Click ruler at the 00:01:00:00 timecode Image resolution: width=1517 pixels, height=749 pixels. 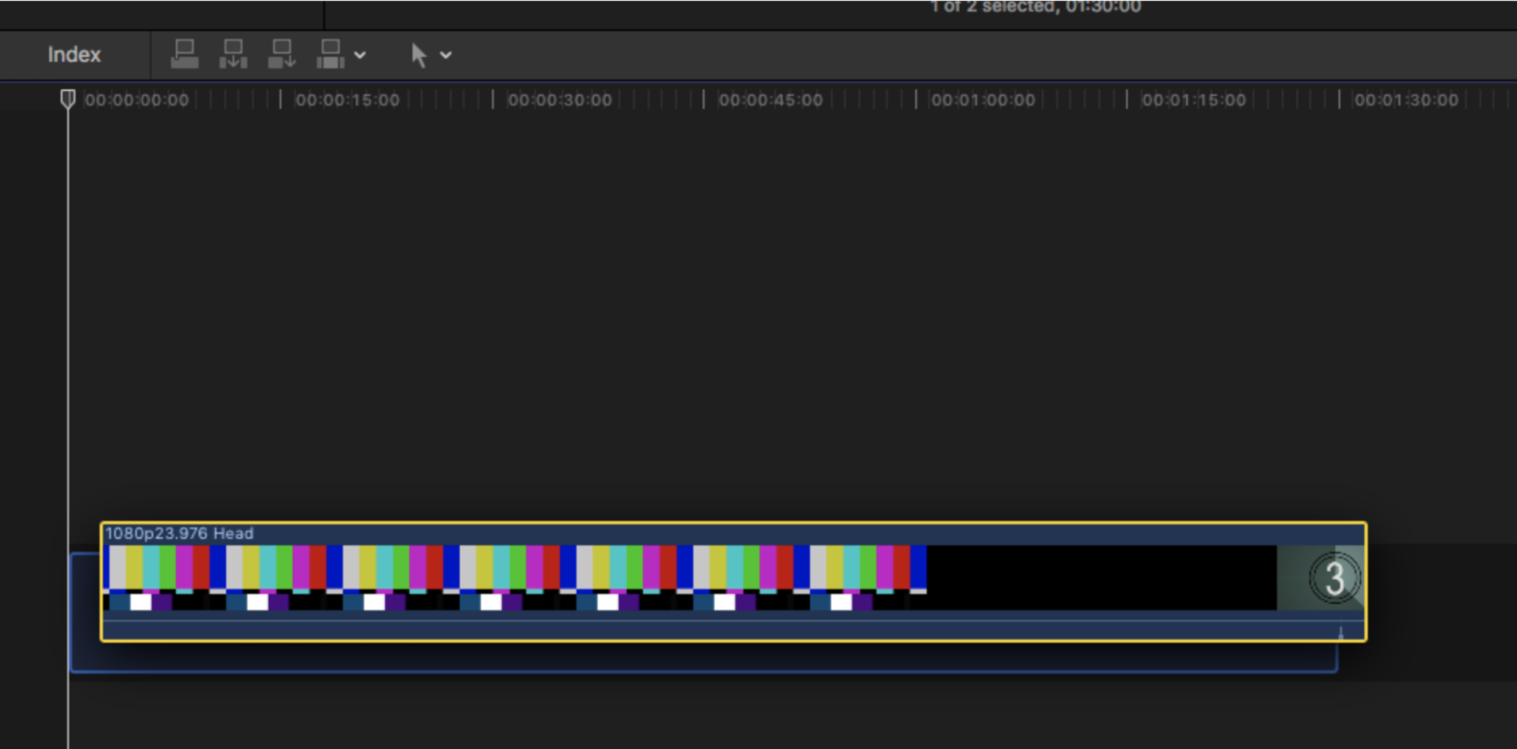tap(982, 100)
